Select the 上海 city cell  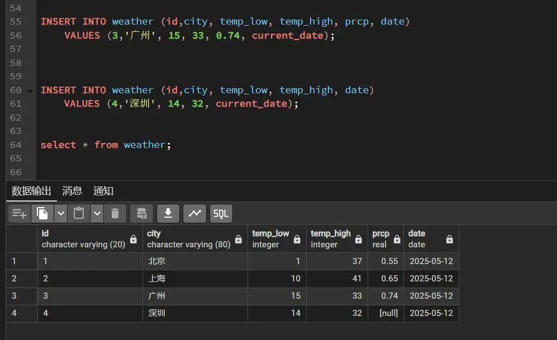pos(195,279)
